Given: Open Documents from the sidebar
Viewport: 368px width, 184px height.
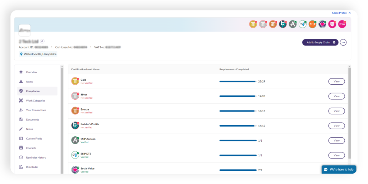Looking at the screenshot, I should 32,120.
